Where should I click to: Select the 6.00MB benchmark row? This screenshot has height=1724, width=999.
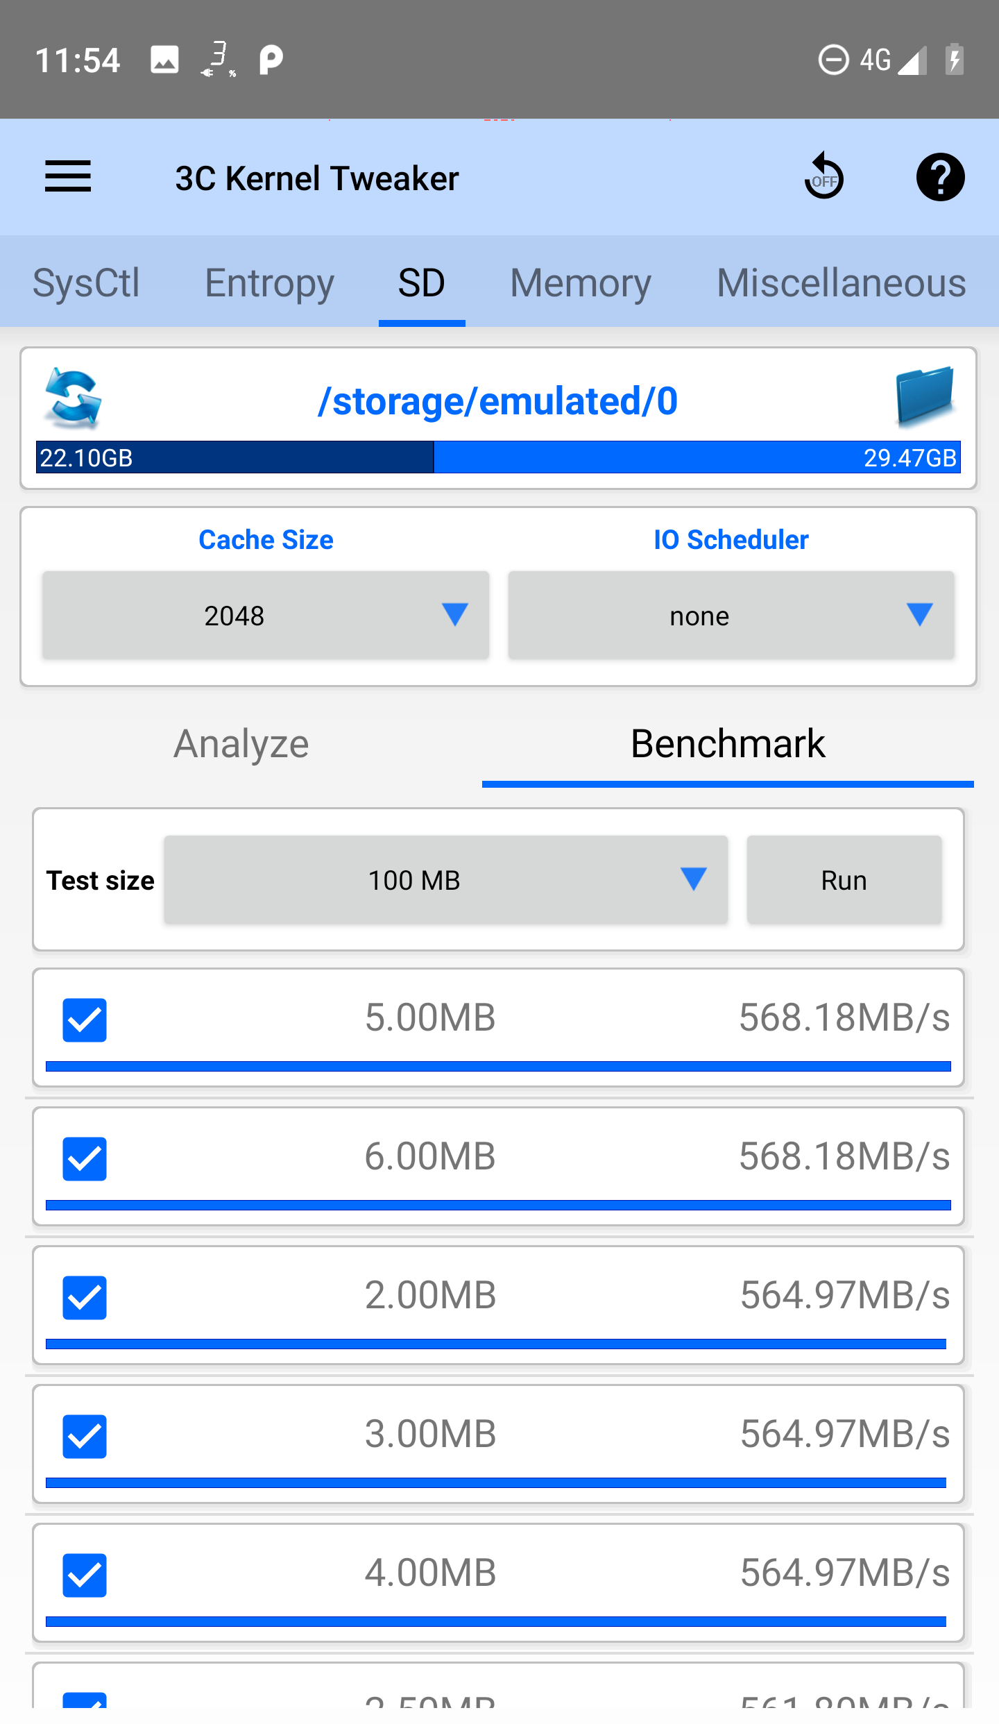(84, 1158)
